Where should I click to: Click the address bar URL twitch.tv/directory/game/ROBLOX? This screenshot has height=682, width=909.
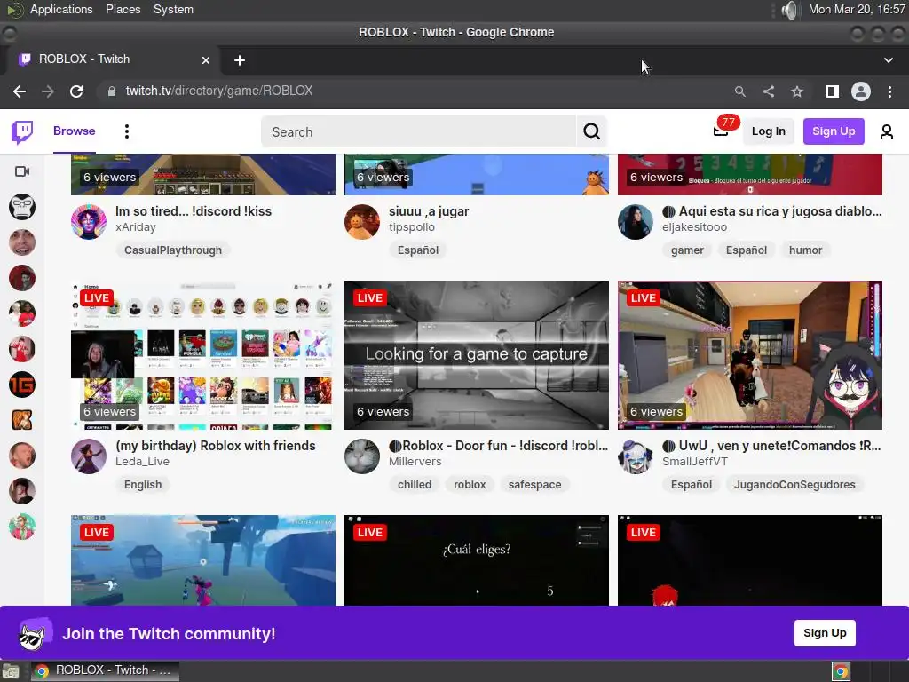click(x=219, y=91)
